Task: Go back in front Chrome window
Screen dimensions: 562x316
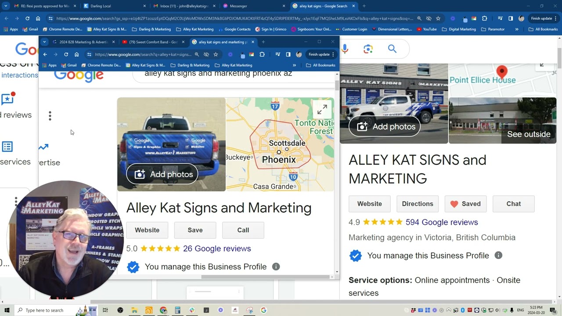Action: [x=45, y=54]
